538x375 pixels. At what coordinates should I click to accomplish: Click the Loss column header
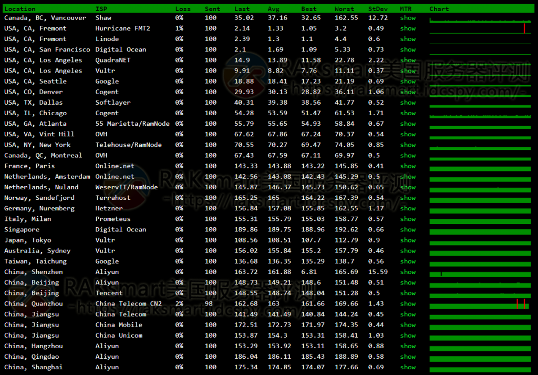(x=183, y=9)
